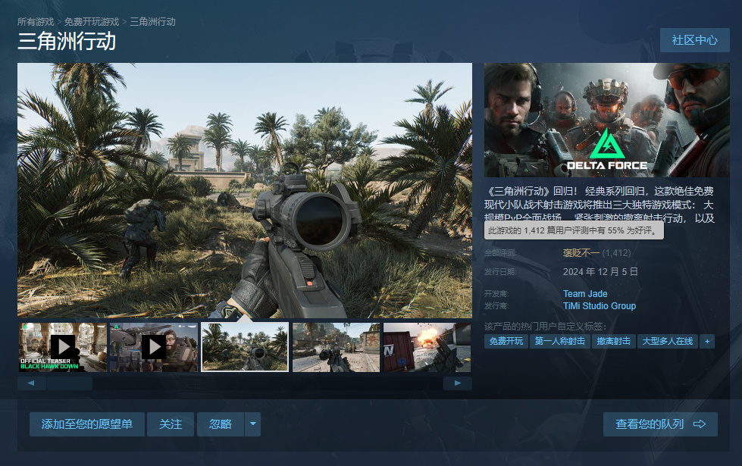Click 查看您的队列 view queue button
The height and width of the screenshot is (466, 742).
tap(660, 424)
